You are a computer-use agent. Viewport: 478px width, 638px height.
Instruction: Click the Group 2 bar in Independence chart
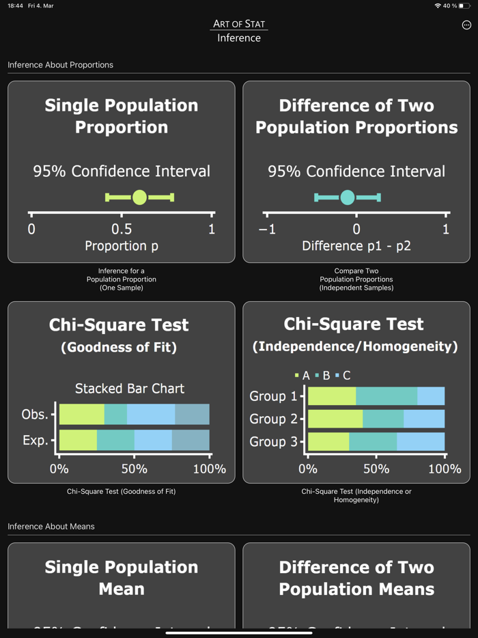pos(376,419)
